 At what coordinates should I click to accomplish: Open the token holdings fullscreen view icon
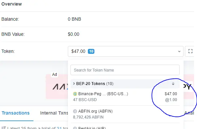click(190, 51)
